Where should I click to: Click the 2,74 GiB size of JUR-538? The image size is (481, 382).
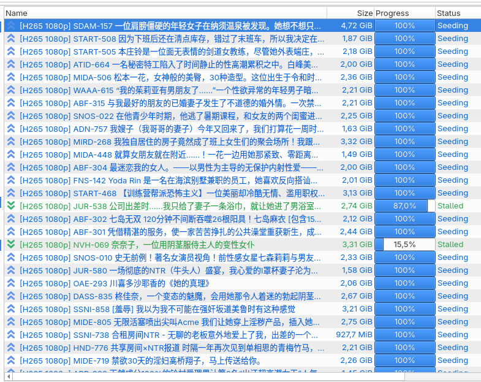357,206
